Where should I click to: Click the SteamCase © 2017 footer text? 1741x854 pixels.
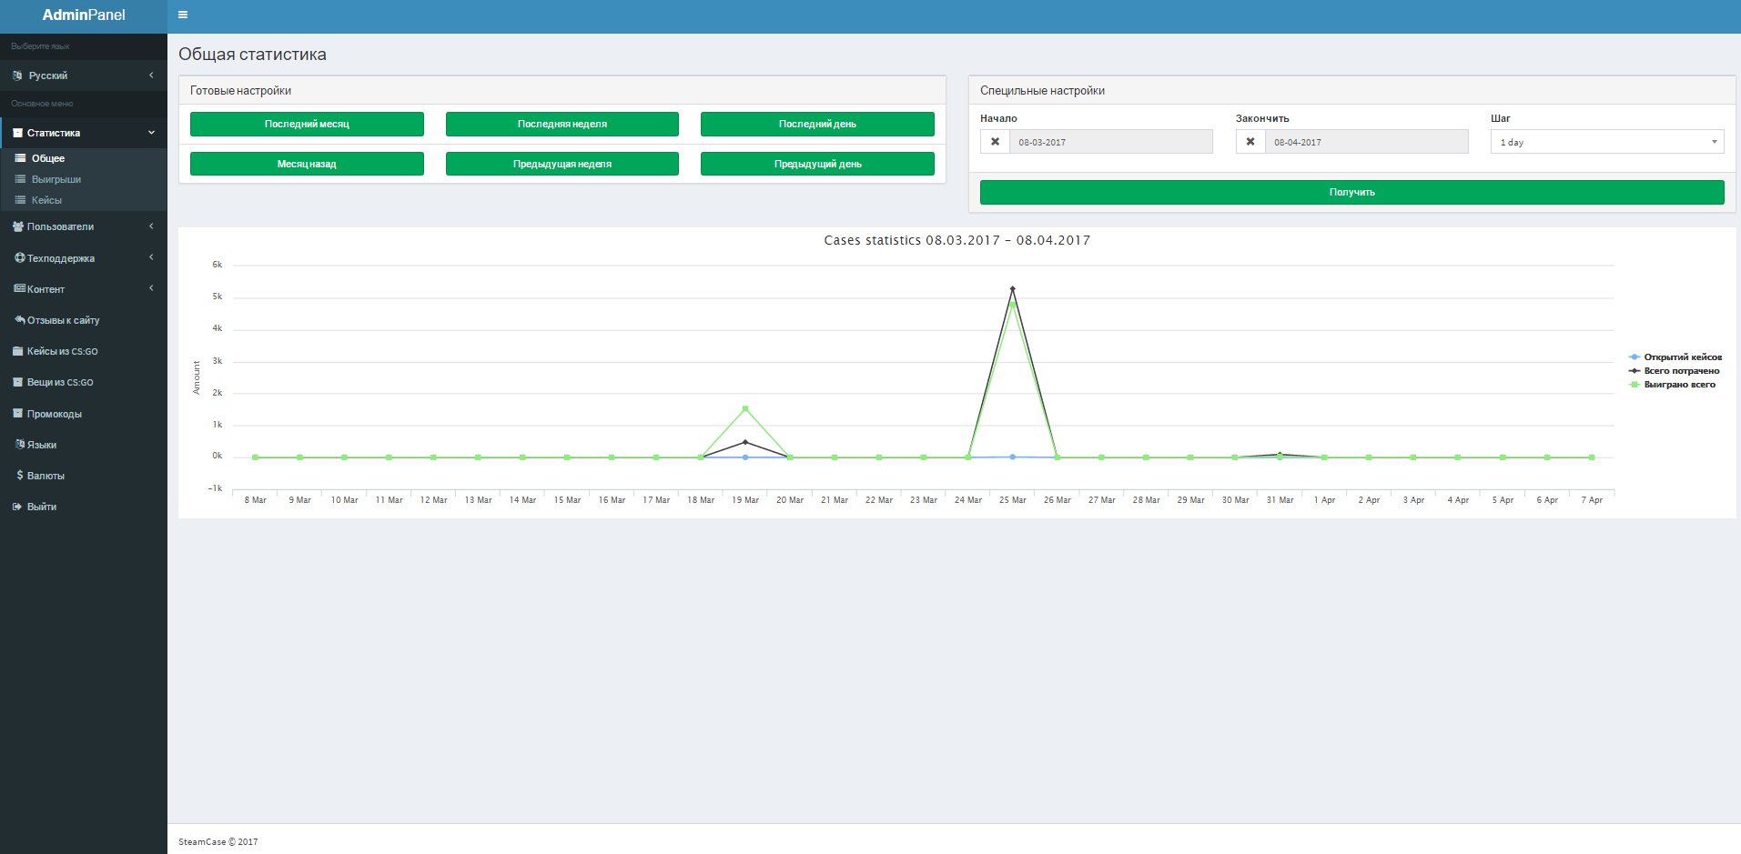coord(218,842)
